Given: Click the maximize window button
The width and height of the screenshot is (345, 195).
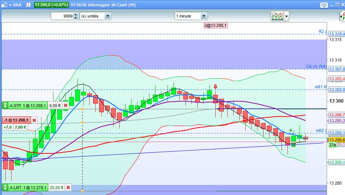Looking at the screenshot, I should point(337,5).
